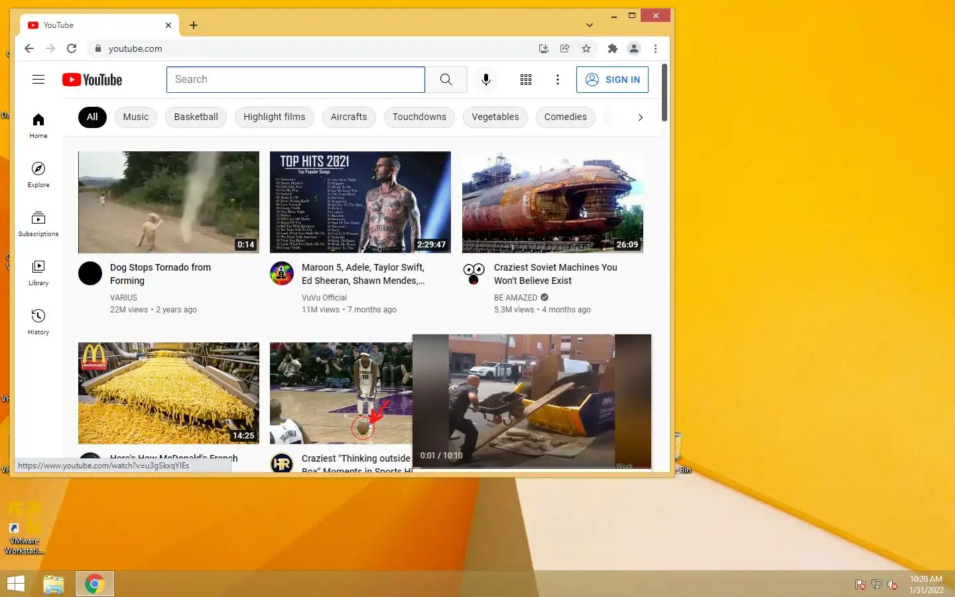Click the SIGN IN button
This screenshot has width=955, height=597.
tap(612, 80)
